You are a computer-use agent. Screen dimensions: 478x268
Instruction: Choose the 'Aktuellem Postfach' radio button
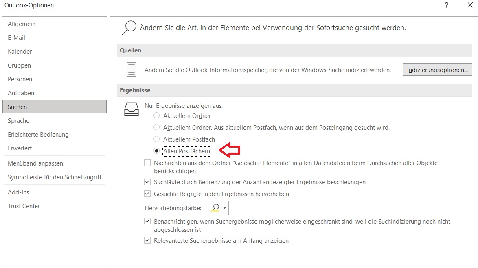157,139
